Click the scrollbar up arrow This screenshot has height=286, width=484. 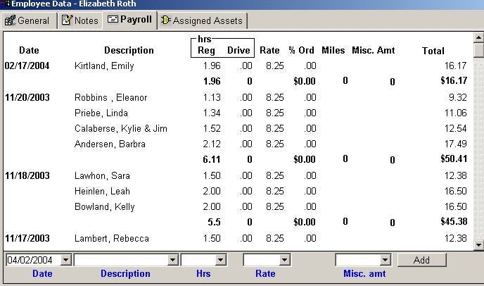click(478, 37)
